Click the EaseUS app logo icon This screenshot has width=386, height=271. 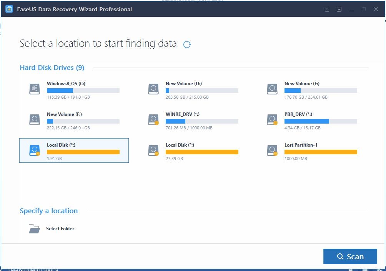[x=9, y=9]
